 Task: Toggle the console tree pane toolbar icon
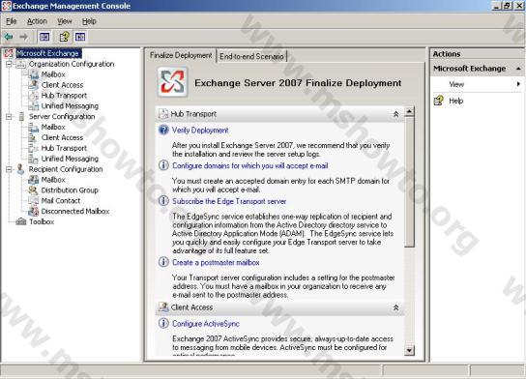[x=44, y=37]
